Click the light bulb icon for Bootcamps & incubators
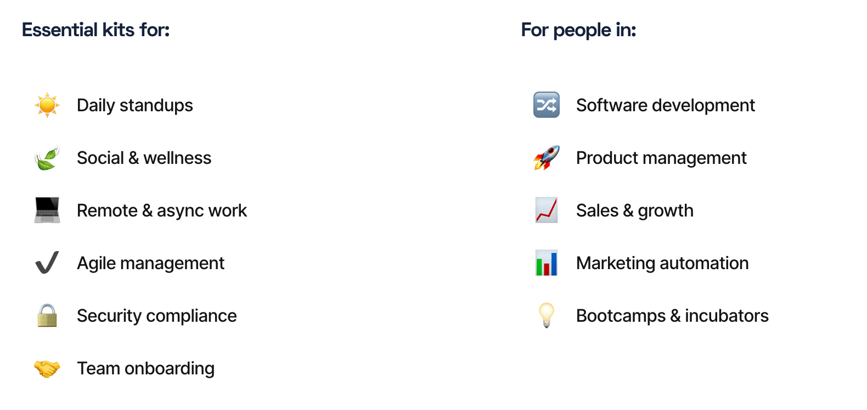Screen dimensions: 867x410 (547, 315)
